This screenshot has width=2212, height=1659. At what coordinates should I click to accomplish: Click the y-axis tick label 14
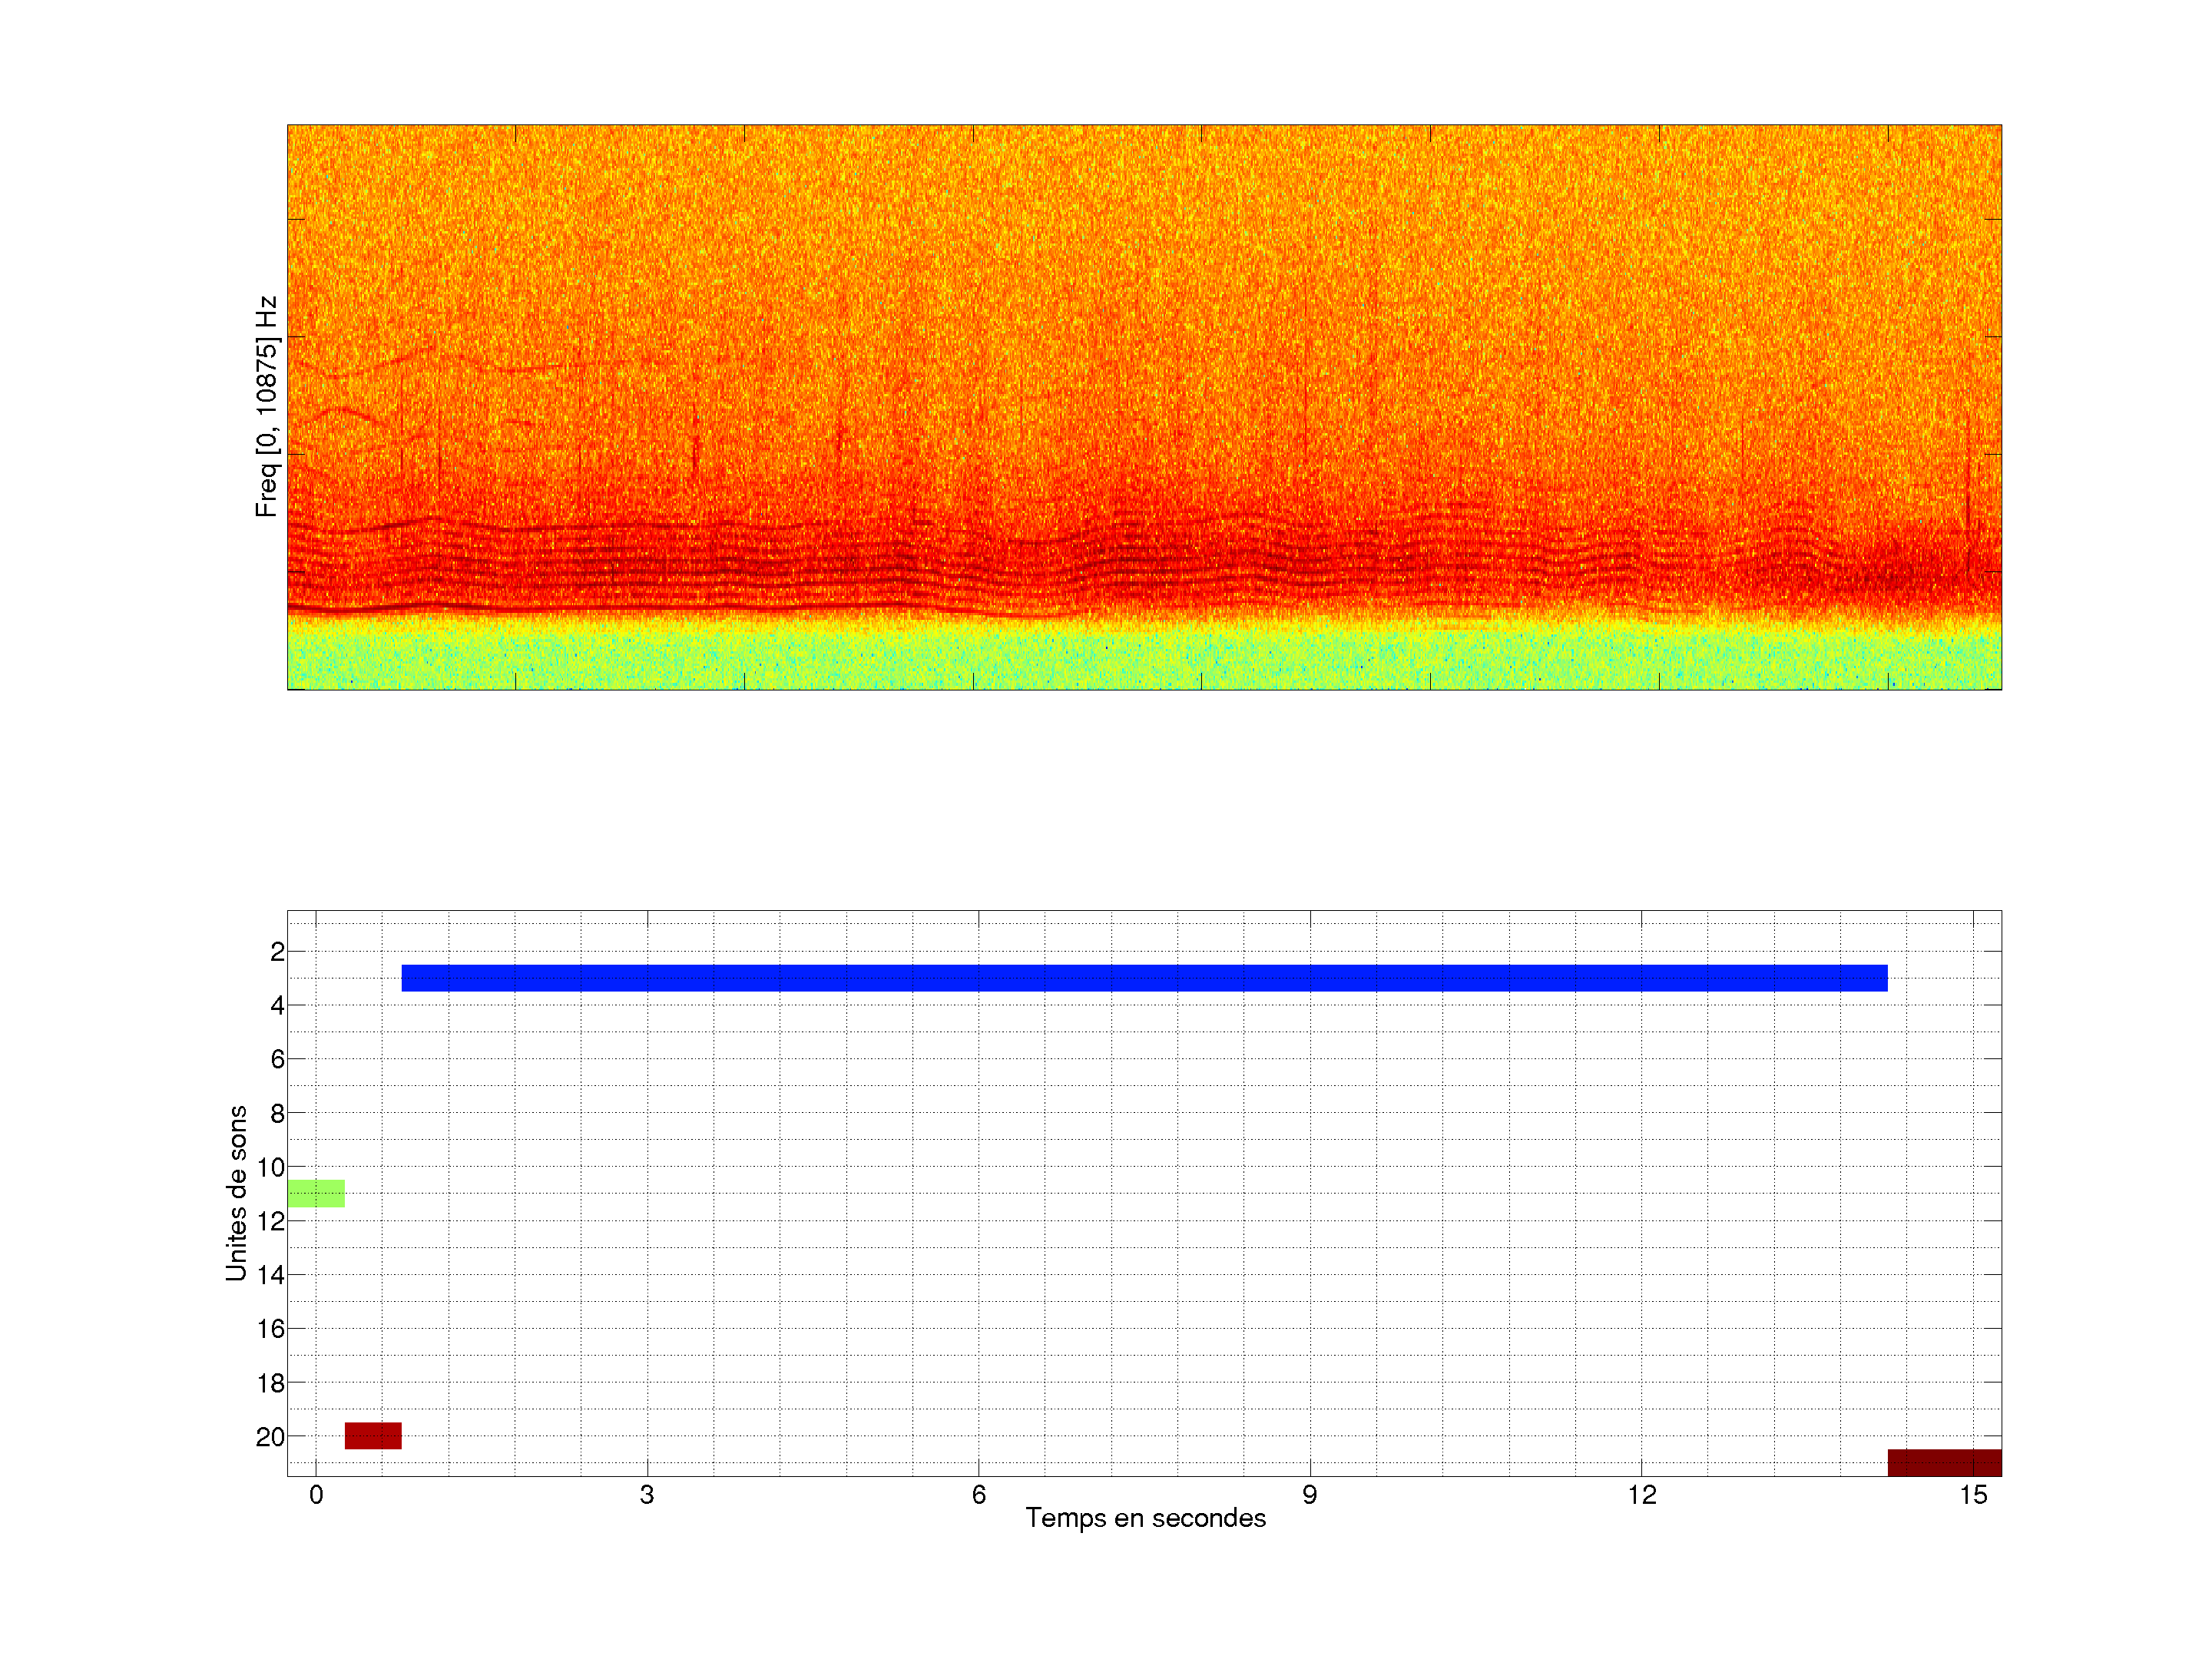[x=271, y=1275]
